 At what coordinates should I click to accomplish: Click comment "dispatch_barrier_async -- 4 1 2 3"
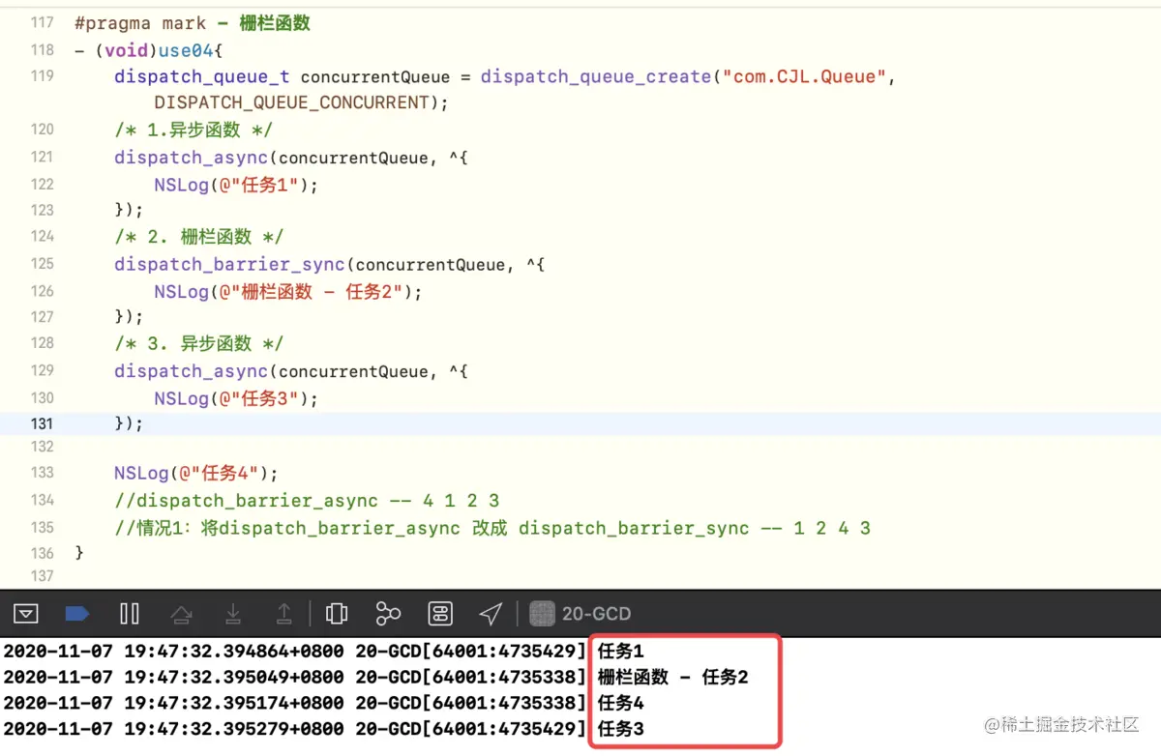tap(307, 500)
